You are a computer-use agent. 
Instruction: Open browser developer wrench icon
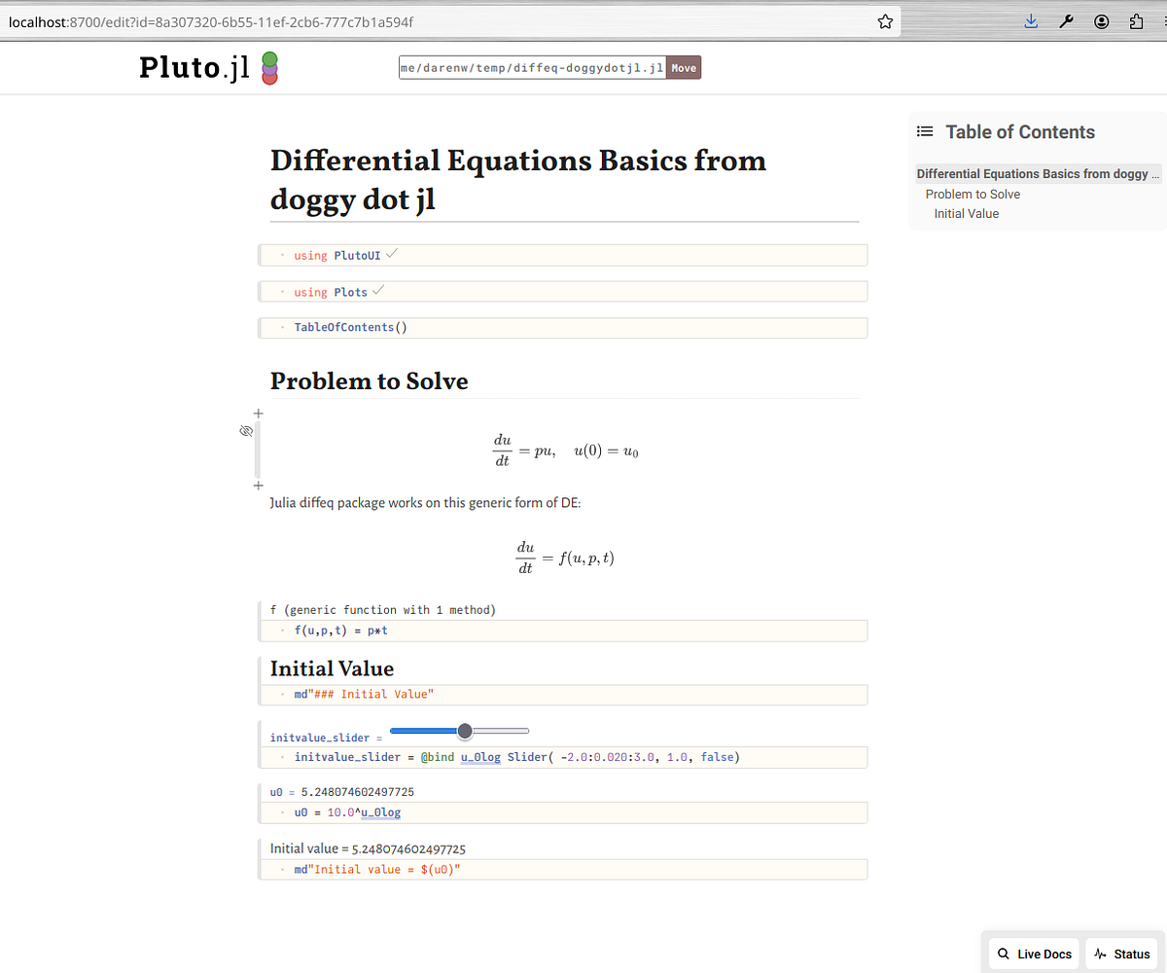(x=1066, y=20)
